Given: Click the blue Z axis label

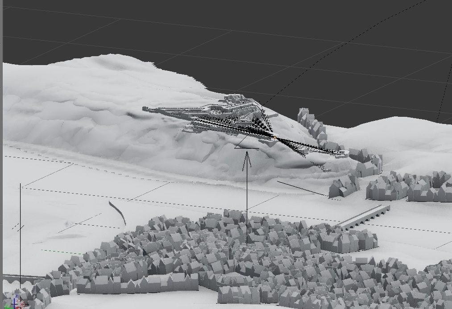Looking at the screenshot, I should (17, 296).
